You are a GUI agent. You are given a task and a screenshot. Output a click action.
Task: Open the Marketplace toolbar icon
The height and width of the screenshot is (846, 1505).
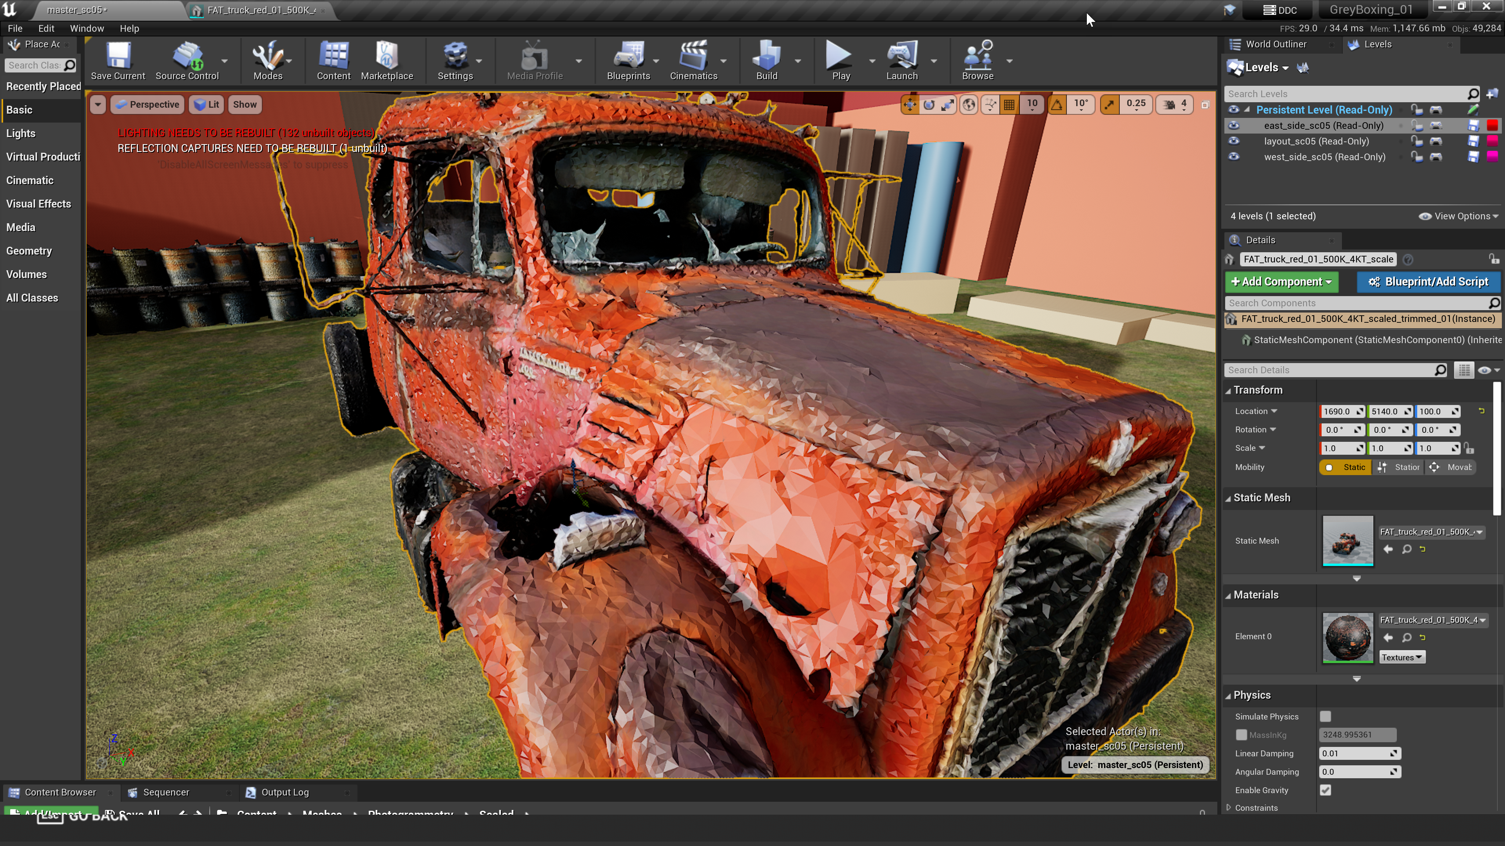(387, 61)
